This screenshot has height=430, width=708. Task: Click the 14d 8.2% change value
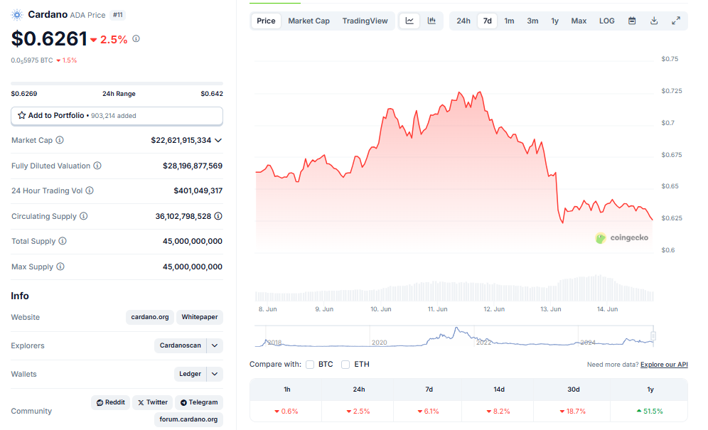pyautogui.click(x=498, y=411)
